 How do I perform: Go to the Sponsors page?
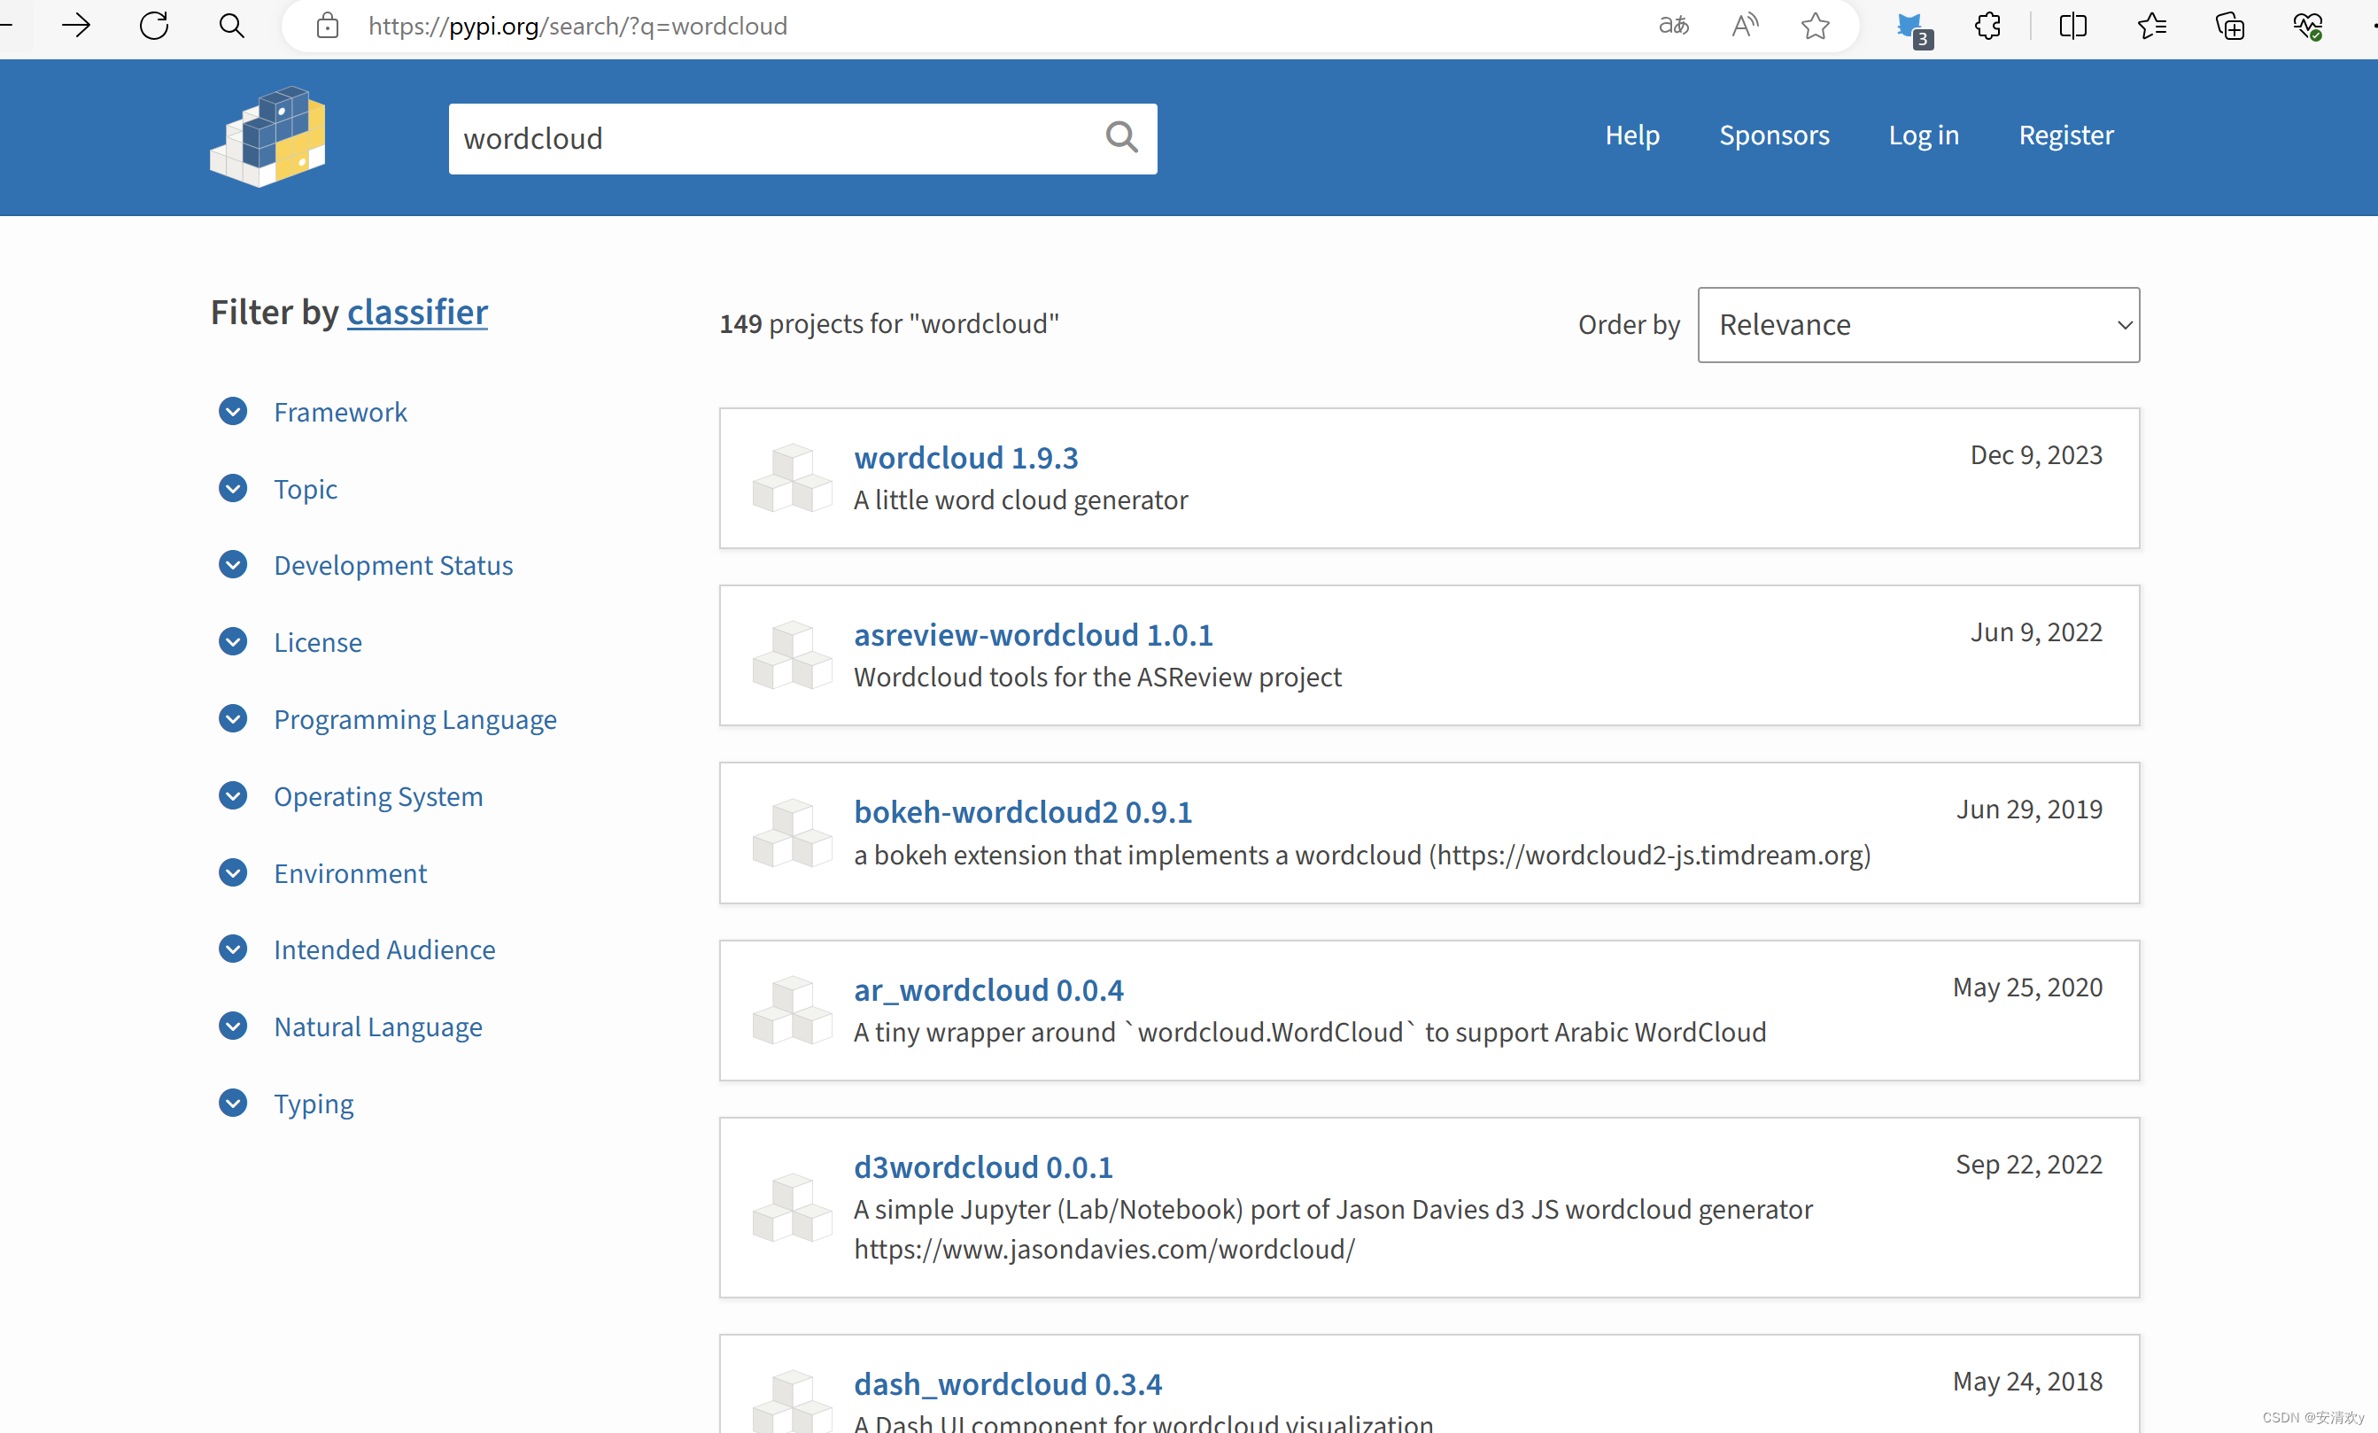(1774, 136)
